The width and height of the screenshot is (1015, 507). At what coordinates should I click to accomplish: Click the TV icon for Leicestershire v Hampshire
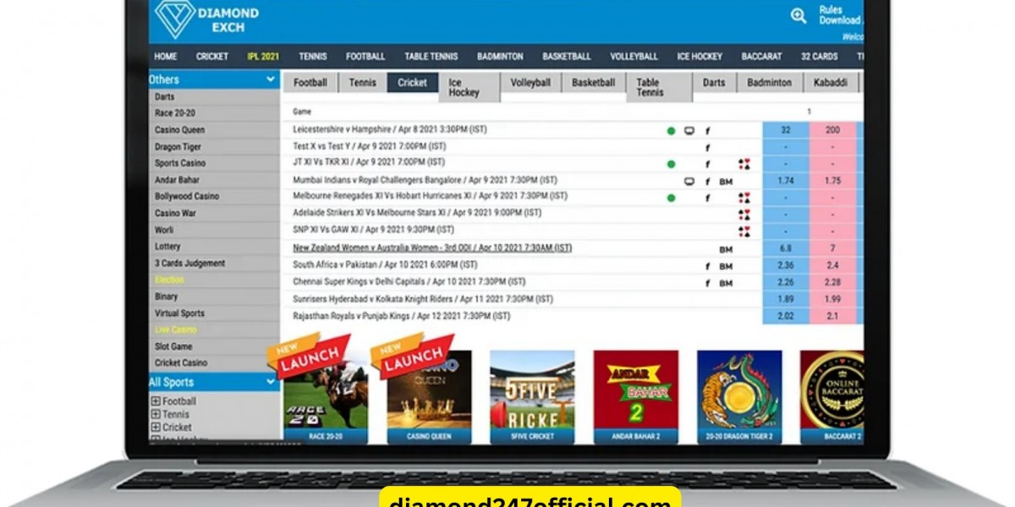[x=689, y=131]
